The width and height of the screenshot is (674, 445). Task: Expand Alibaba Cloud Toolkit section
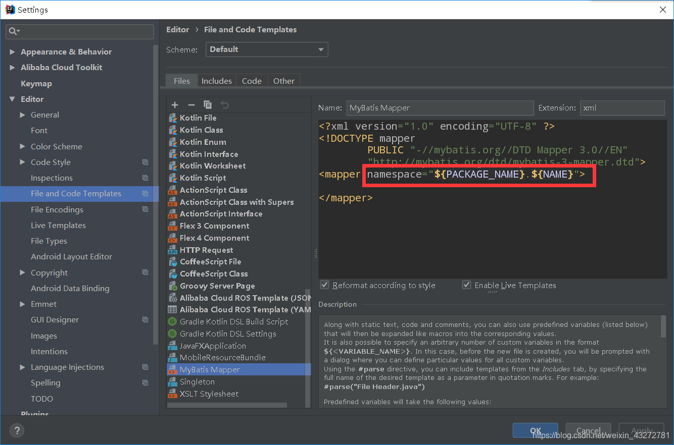pos(13,68)
